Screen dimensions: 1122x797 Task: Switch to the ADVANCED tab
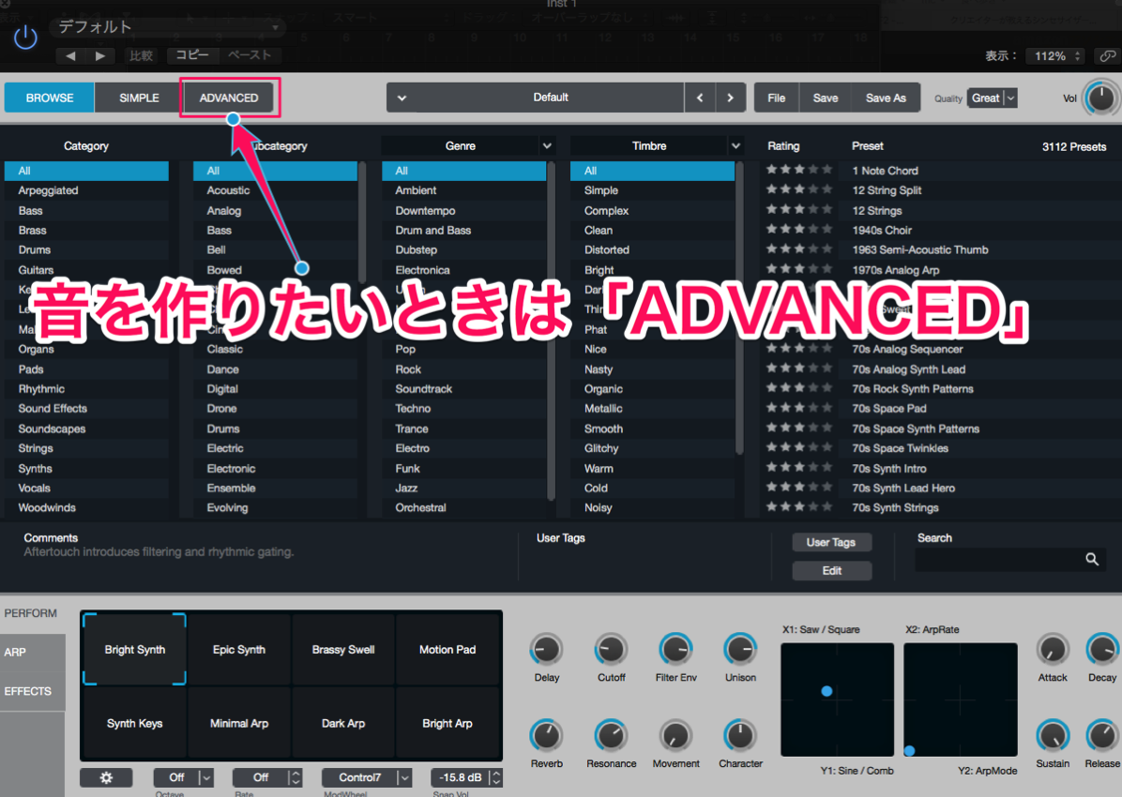point(229,98)
